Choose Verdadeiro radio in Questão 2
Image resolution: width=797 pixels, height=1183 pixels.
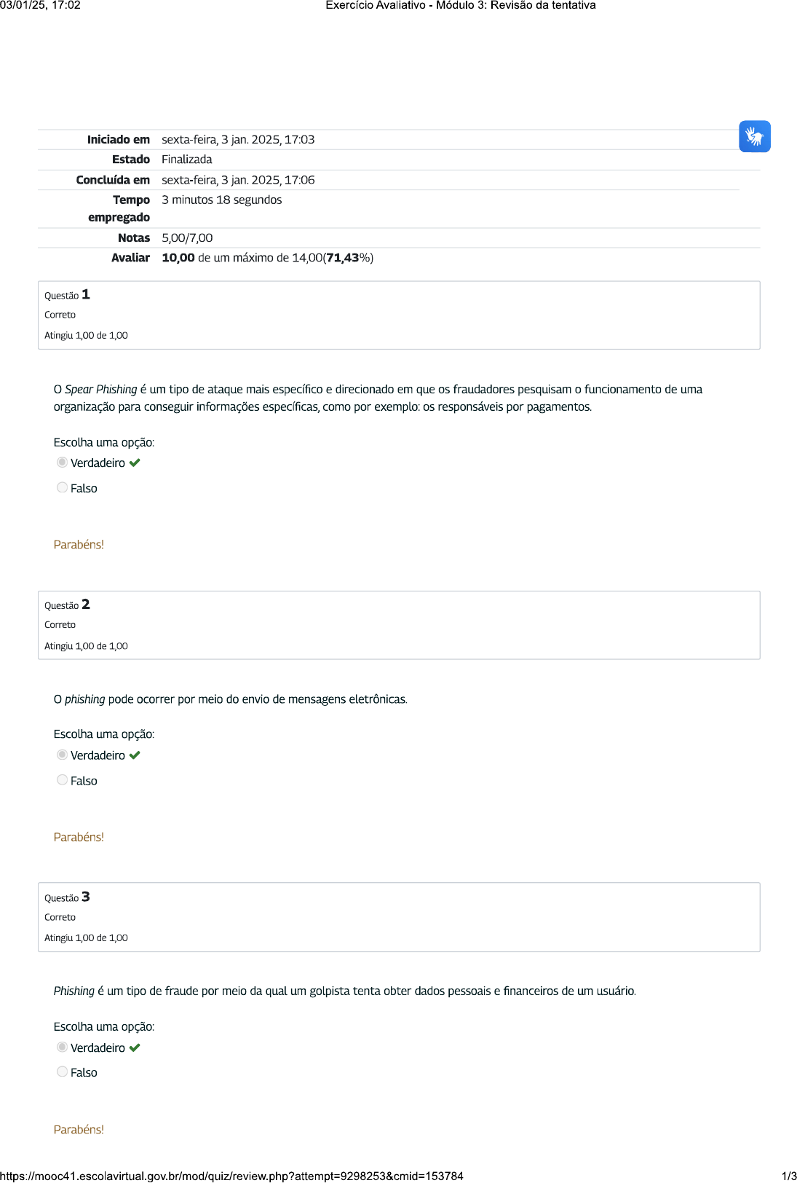point(63,755)
